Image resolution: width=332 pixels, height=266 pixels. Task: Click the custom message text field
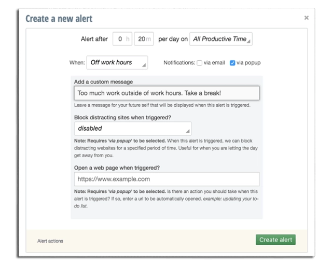coord(167,93)
